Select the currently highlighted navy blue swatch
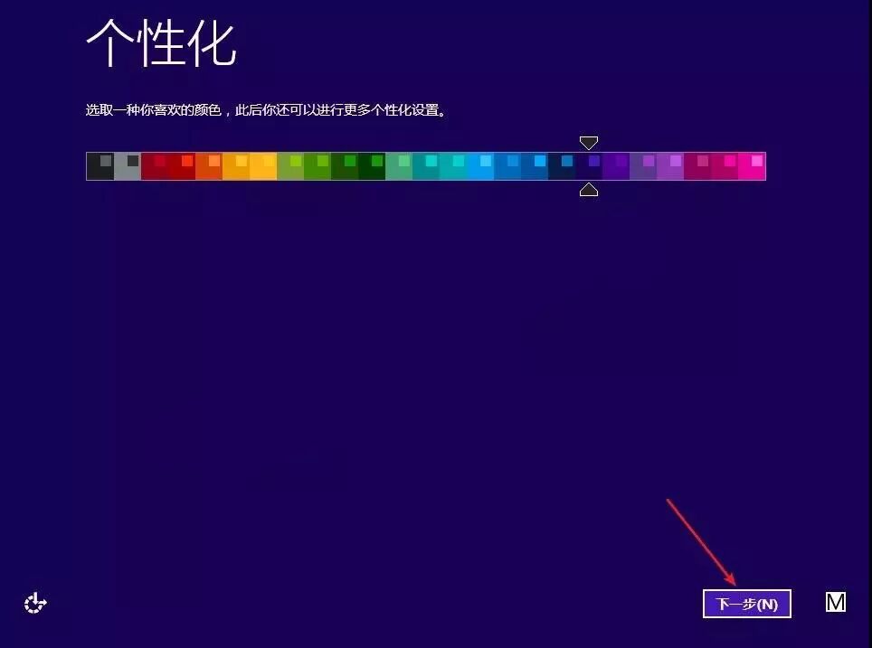The height and width of the screenshot is (648, 872). (589, 165)
